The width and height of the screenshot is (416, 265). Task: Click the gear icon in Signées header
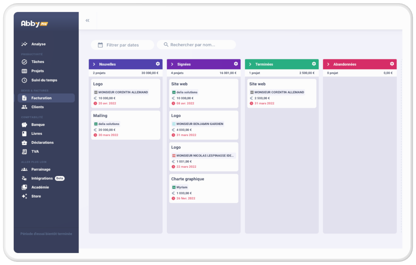(x=236, y=64)
